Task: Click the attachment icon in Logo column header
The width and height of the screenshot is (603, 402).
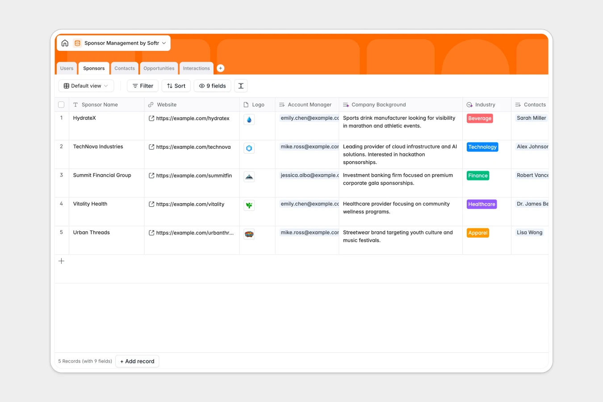Action: pos(246,105)
